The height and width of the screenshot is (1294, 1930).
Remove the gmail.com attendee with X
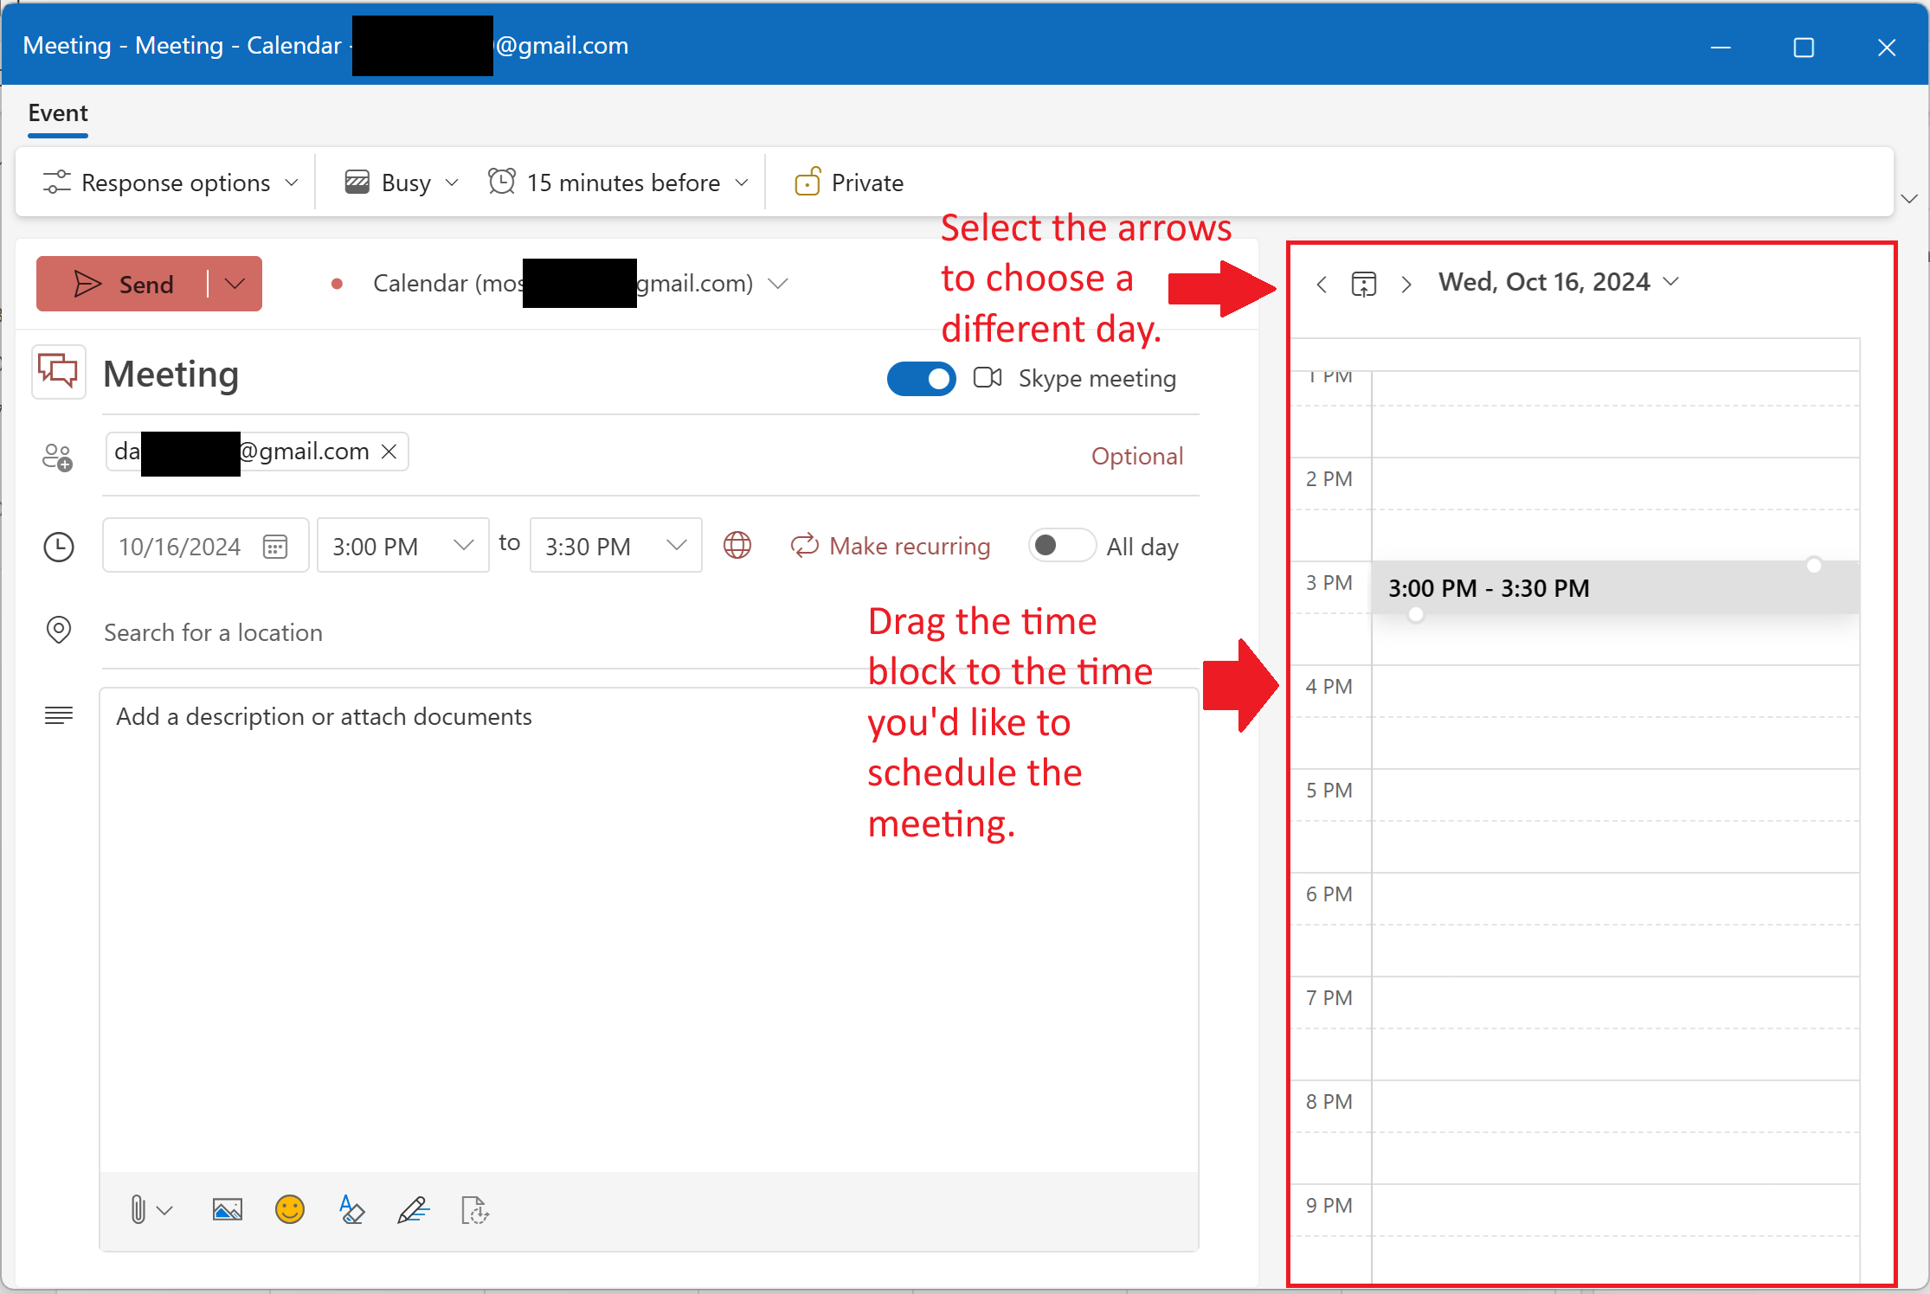pyautogui.click(x=389, y=452)
